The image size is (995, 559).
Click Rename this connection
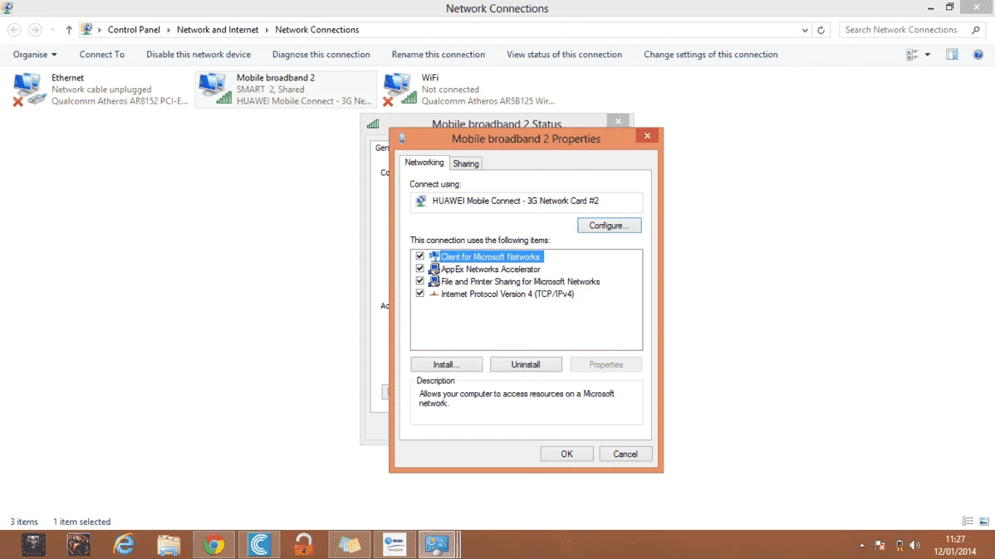click(x=438, y=55)
